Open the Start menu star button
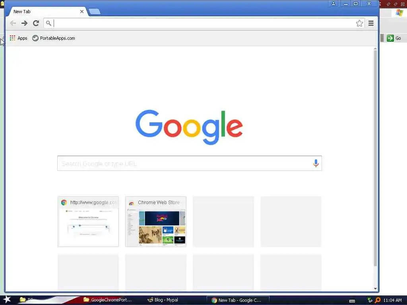The height and width of the screenshot is (305, 407). coord(7,299)
